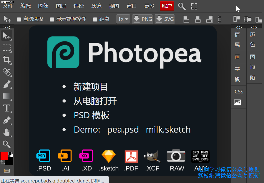Click the PSD 模板 link
Image resolution: width=264 pixels, height=183 pixels.
(x=92, y=115)
